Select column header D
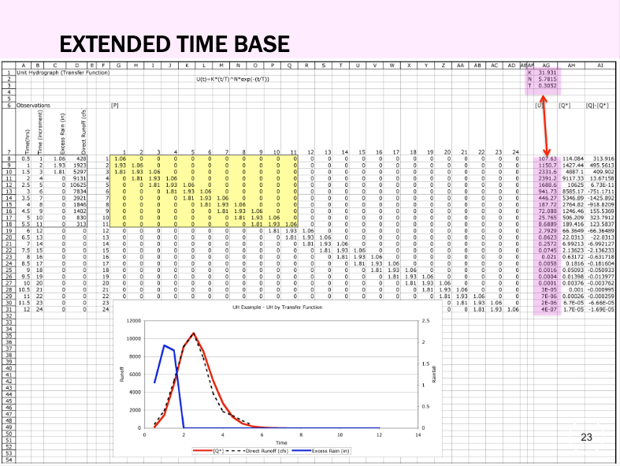Viewport: 620px width, 466px height. (77, 65)
